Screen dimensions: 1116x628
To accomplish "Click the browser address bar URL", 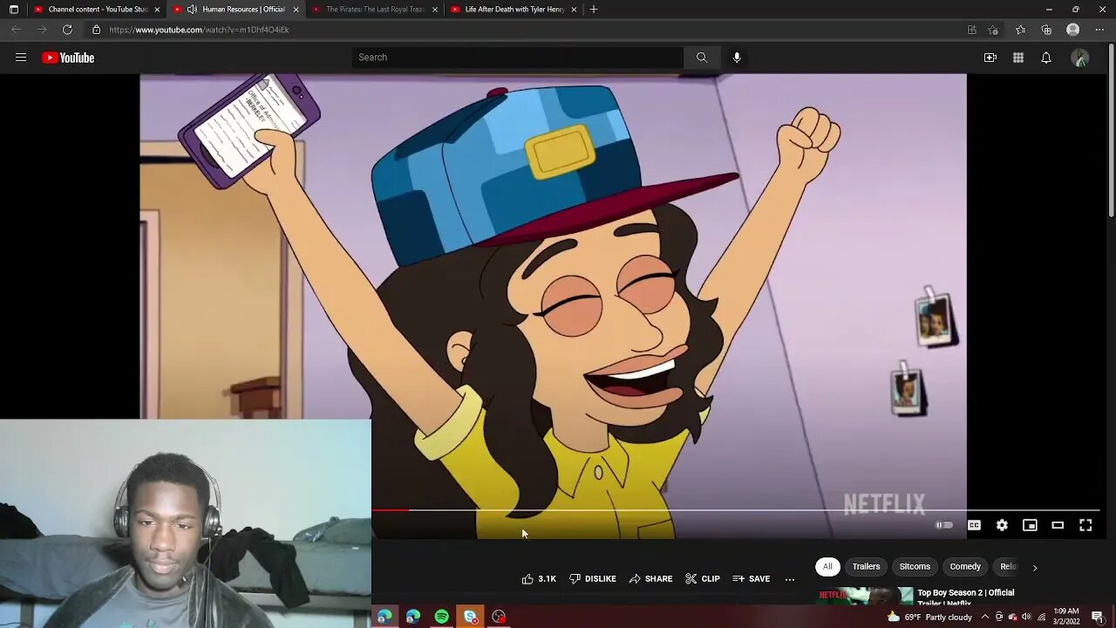I will [x=199, y=30].
